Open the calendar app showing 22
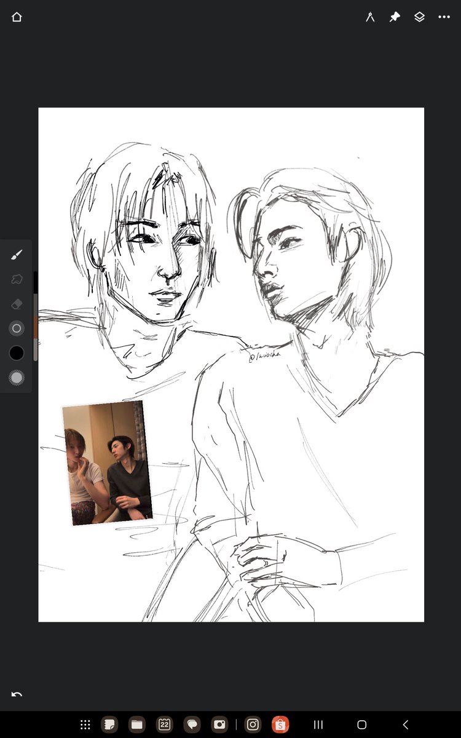 click(164, 724)
